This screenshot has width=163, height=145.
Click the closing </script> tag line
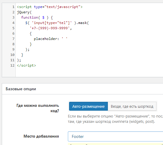[x=26, y=65]
